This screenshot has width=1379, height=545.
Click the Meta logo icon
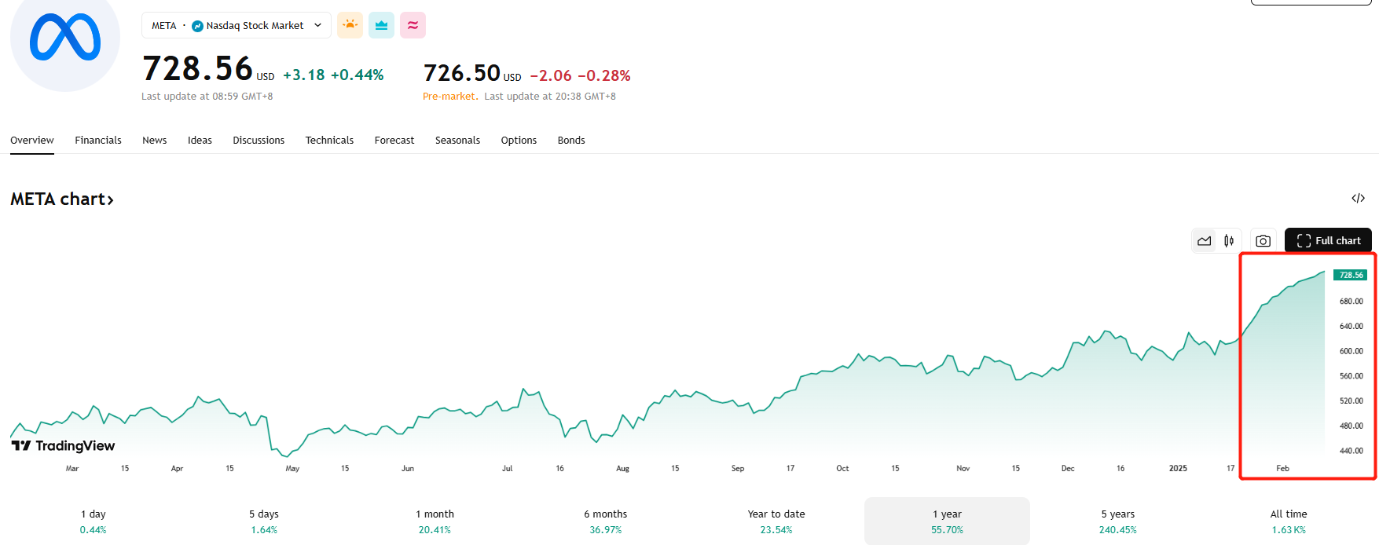point(65,37)
